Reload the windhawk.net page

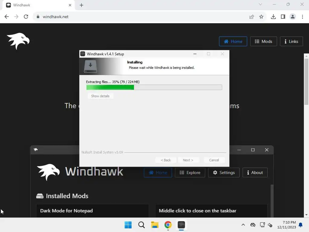point(26,17)
